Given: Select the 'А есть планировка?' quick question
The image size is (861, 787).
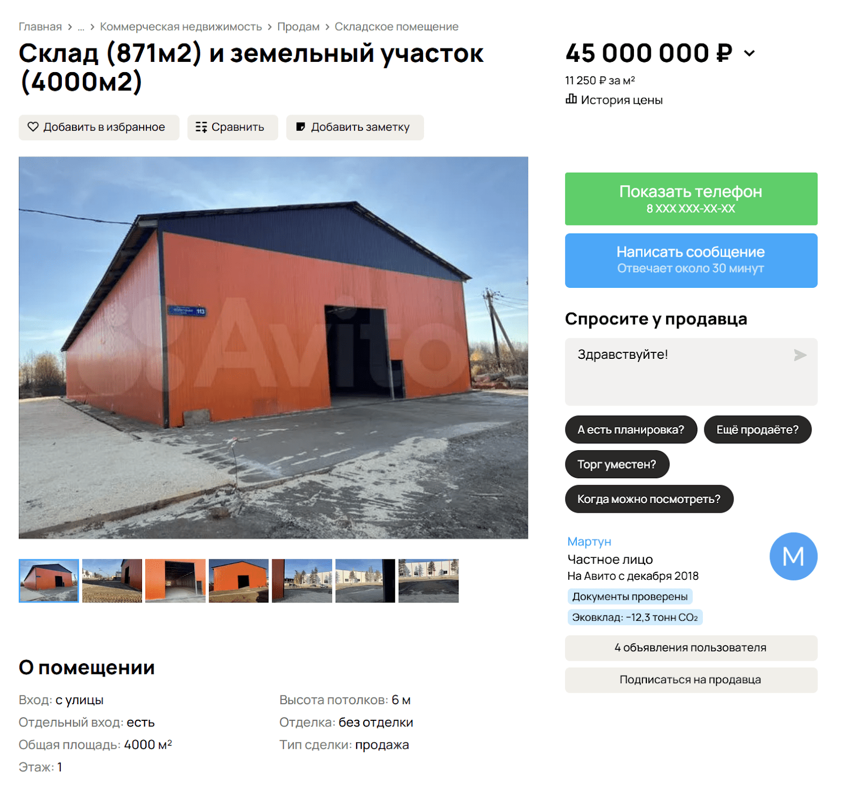Looking at the screenshot, I should point(631,430).
